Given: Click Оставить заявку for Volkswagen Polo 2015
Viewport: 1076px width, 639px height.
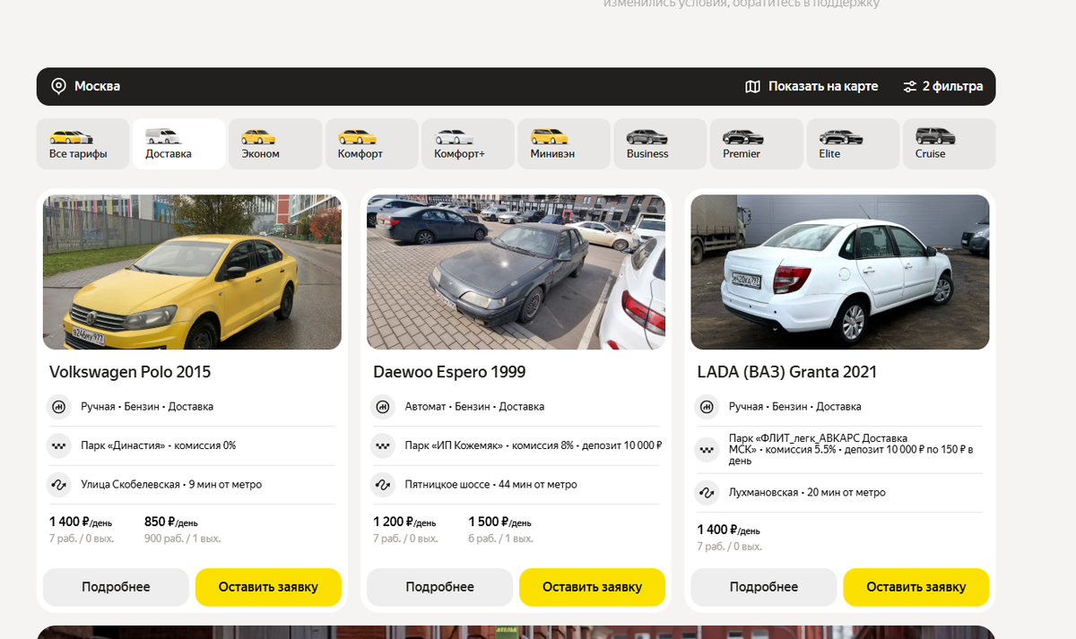Looking at the screenshot, I should point(268,587).
